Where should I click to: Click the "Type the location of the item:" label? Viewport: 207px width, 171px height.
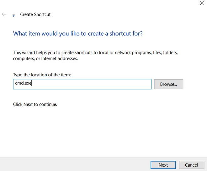[42, 75]
